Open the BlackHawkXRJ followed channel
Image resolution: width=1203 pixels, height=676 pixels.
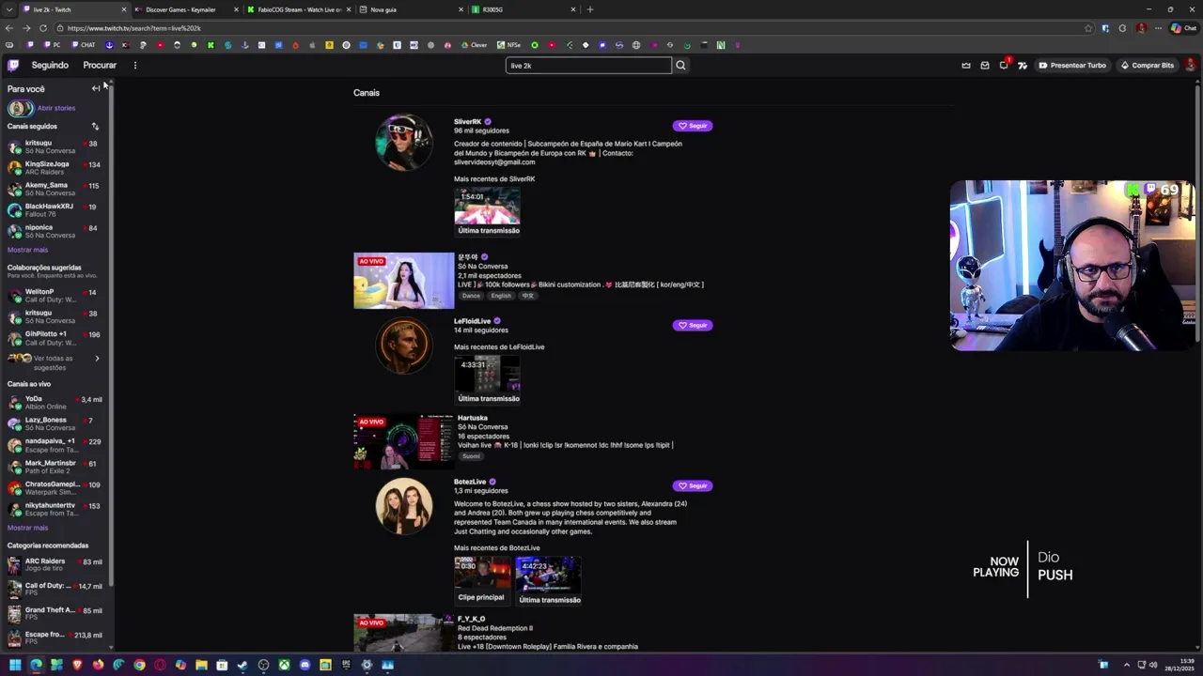coord(56,209)
